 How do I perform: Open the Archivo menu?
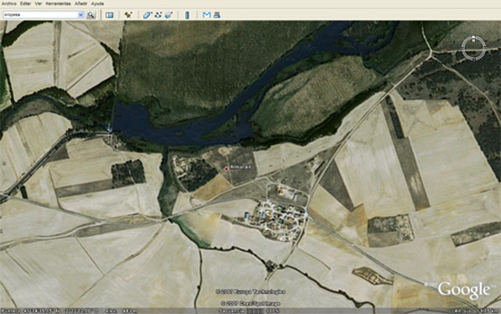tap(8, 3)
